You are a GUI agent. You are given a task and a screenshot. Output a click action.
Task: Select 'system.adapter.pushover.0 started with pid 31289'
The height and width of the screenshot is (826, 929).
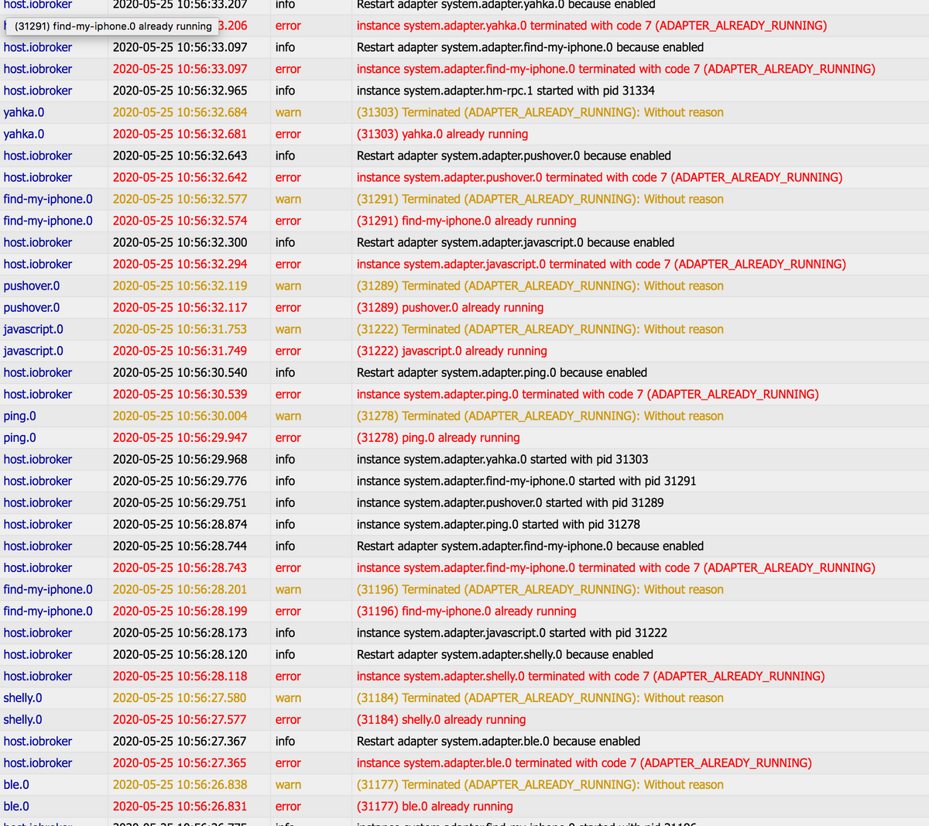pyautogui.click(x=510, y=502)
